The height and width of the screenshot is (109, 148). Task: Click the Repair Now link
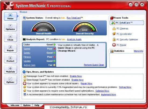86,83
